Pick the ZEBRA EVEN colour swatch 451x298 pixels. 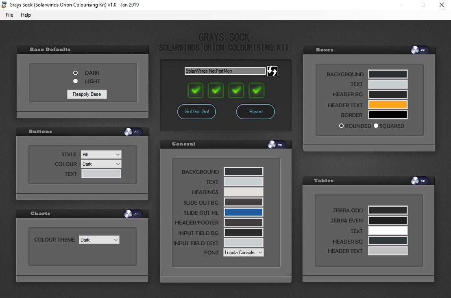[x=388, y=220]
